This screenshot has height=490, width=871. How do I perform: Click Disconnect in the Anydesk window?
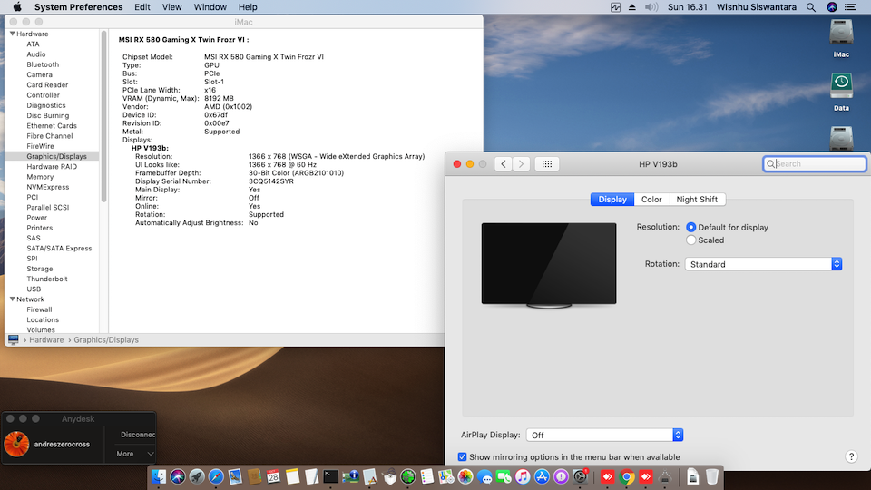pos(137,435)
